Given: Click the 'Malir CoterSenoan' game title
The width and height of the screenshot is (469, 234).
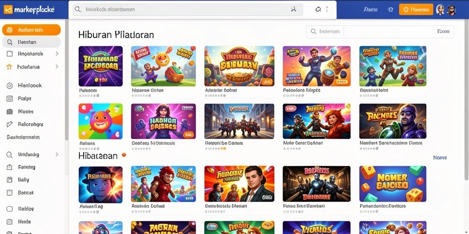Looking at the screenshot, I should (303, 143).
